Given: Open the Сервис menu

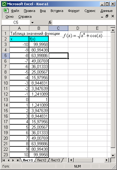Looking at the screenshot, I should click(x=90, y=11).
